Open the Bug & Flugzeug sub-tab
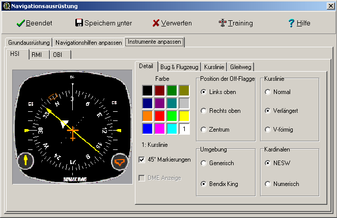 pos(179,67)
